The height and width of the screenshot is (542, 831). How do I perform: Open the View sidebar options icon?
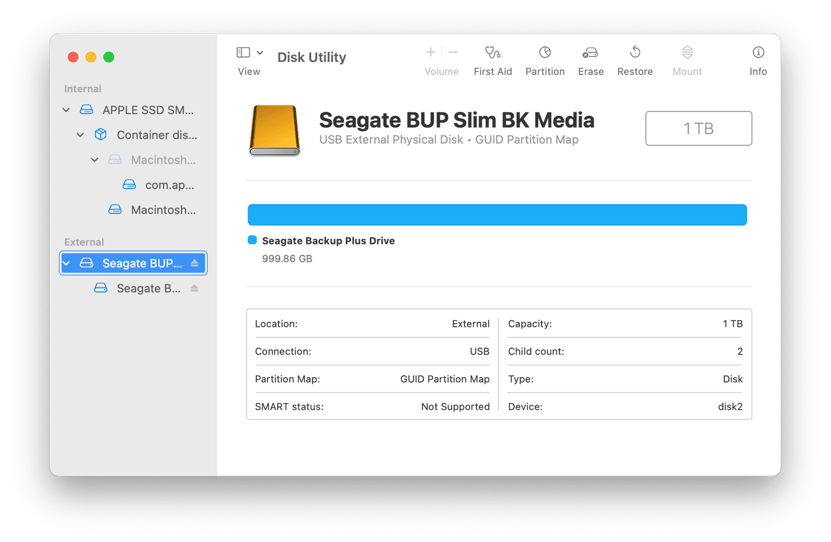(x=243, y=53)
